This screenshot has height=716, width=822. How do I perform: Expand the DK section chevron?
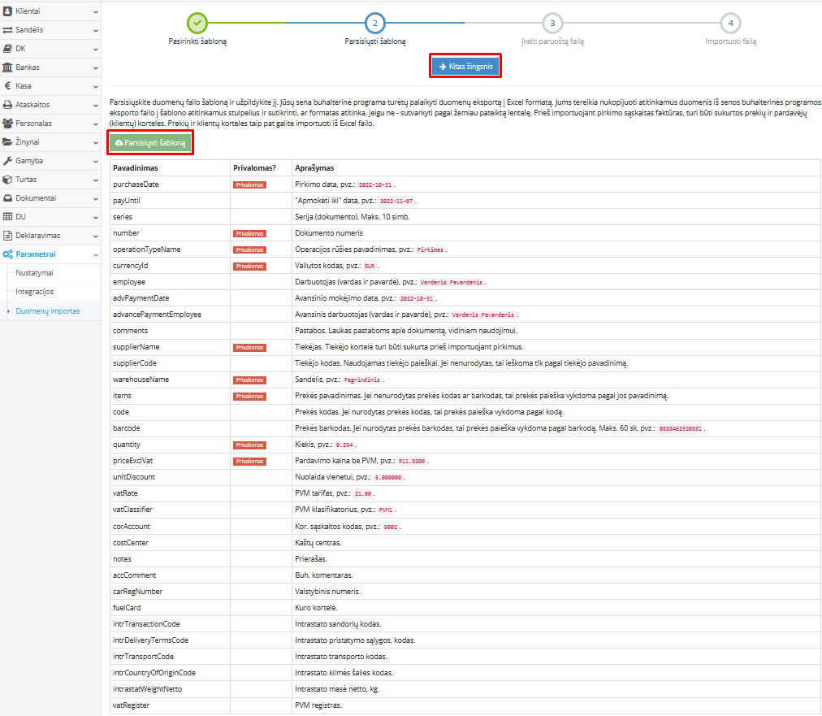(95, 49)
